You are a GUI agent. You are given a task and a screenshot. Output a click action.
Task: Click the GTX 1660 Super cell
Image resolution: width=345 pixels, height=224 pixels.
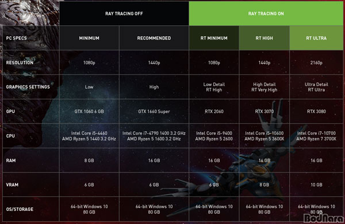tap(154, 111)
